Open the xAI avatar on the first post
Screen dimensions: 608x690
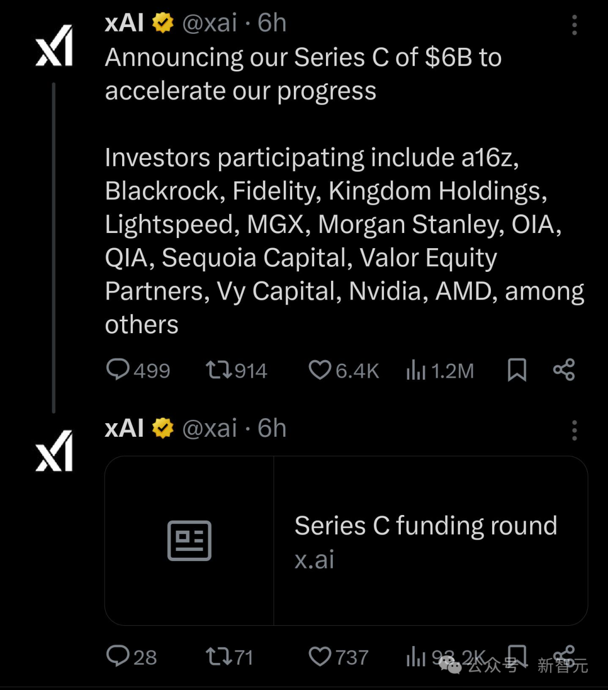(55, 45)
